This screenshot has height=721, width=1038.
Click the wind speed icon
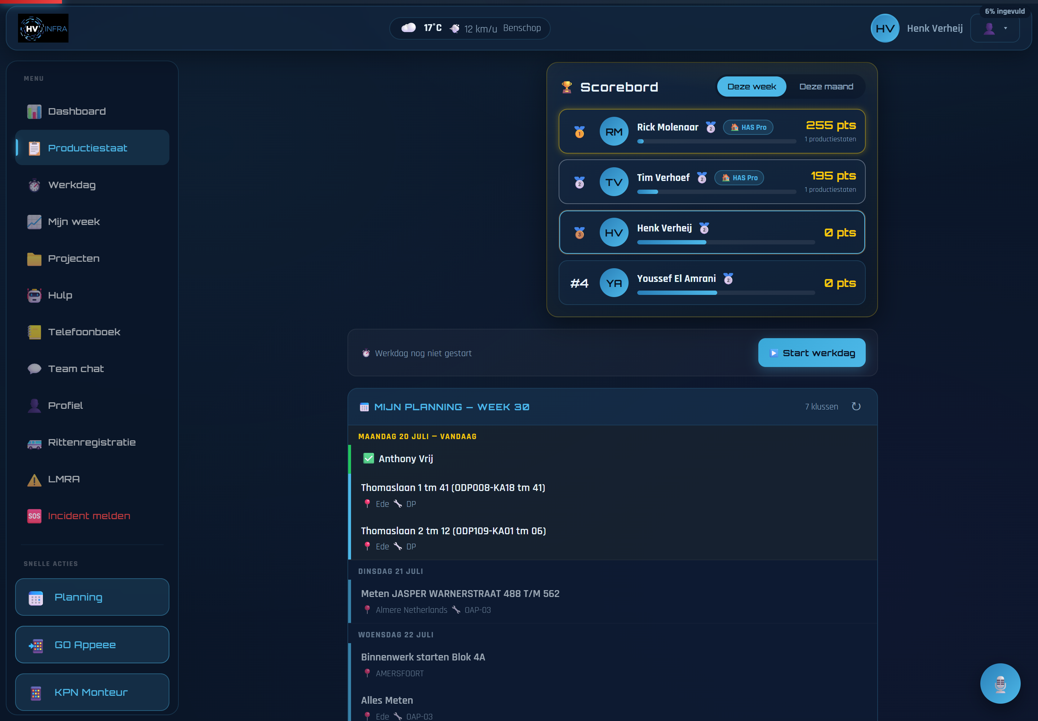click(x=455, y=28)
